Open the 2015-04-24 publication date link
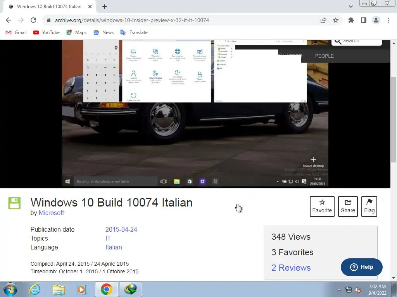 (x=121, y=230)
